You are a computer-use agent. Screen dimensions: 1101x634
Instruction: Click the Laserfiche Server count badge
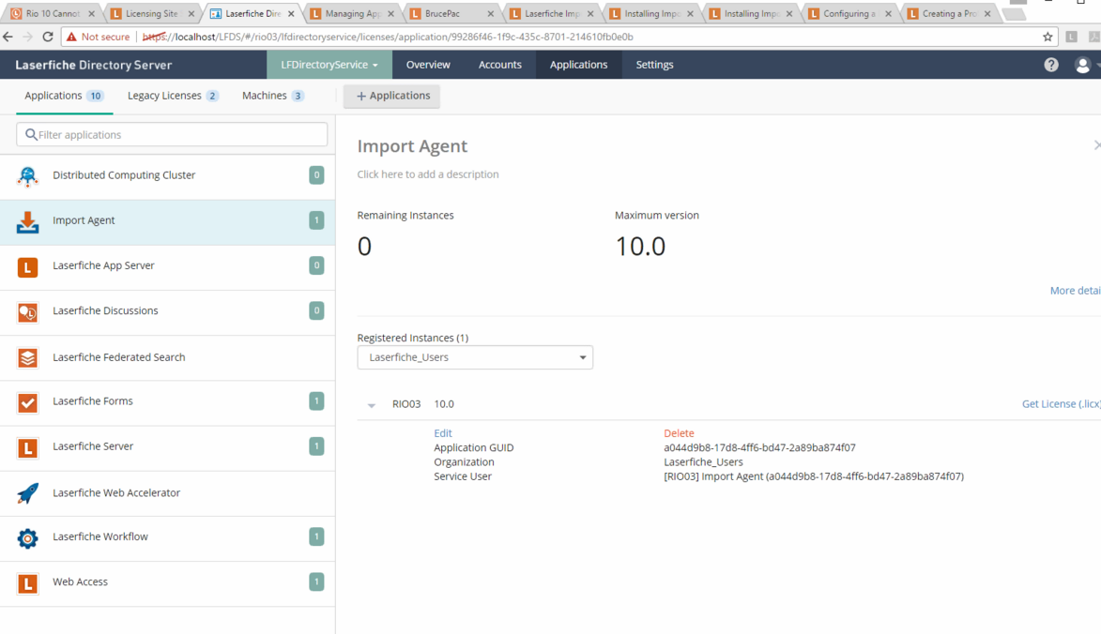(316, 446)
